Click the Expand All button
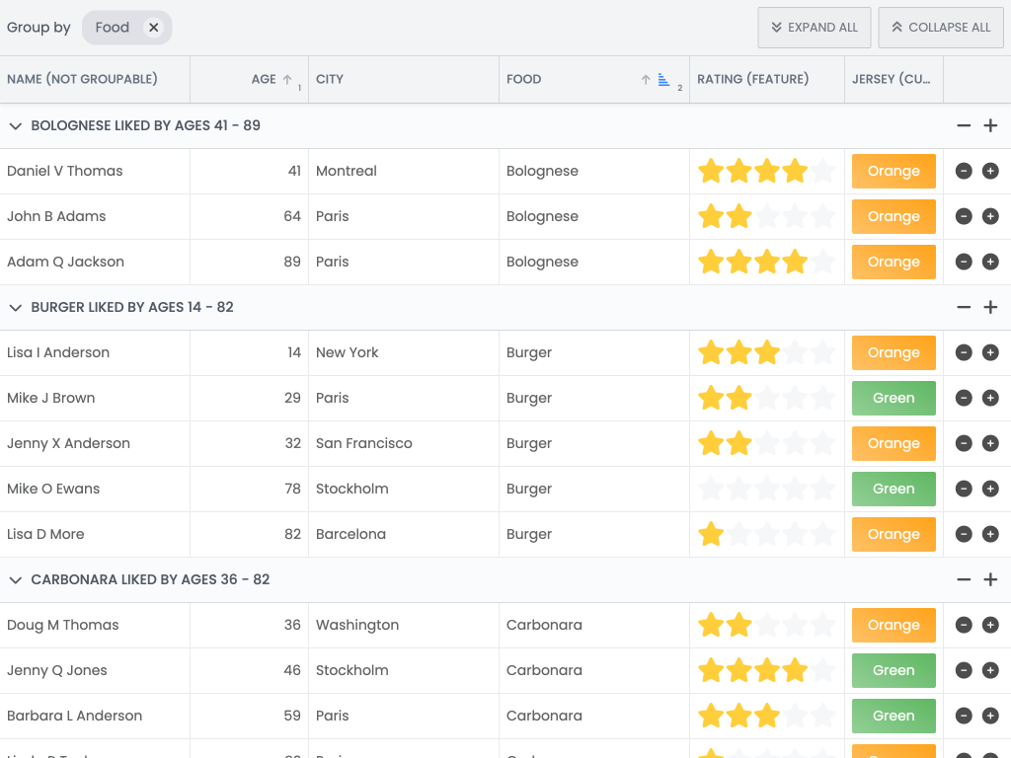Screen dimensions: 1011x758 tap(815, 28)
